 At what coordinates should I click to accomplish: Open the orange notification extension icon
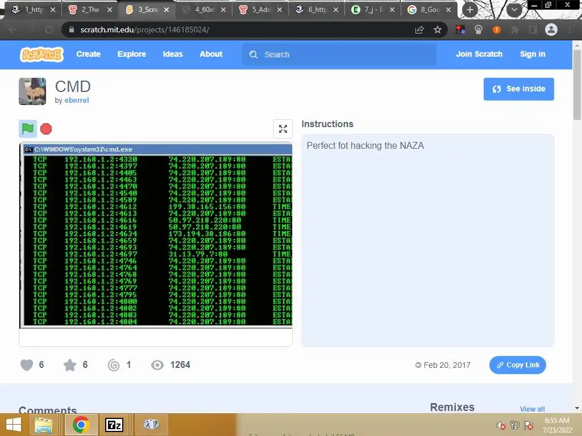[x=497, y=30]
